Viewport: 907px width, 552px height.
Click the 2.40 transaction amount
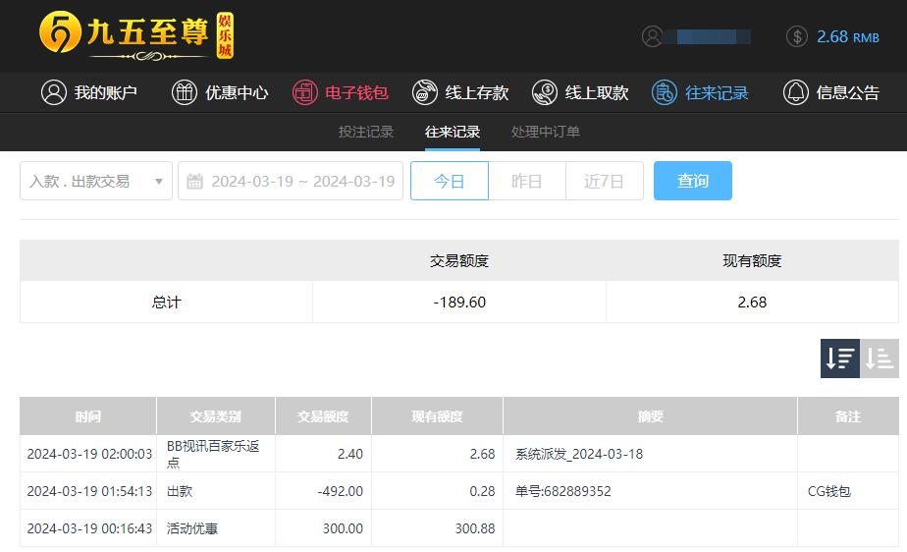tap(350, 454)
